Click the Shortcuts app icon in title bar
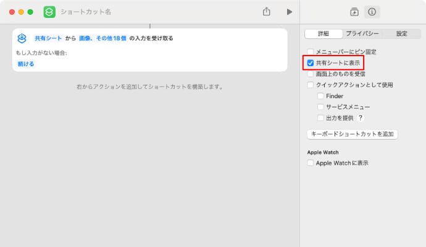 click(x=49, y=12)
